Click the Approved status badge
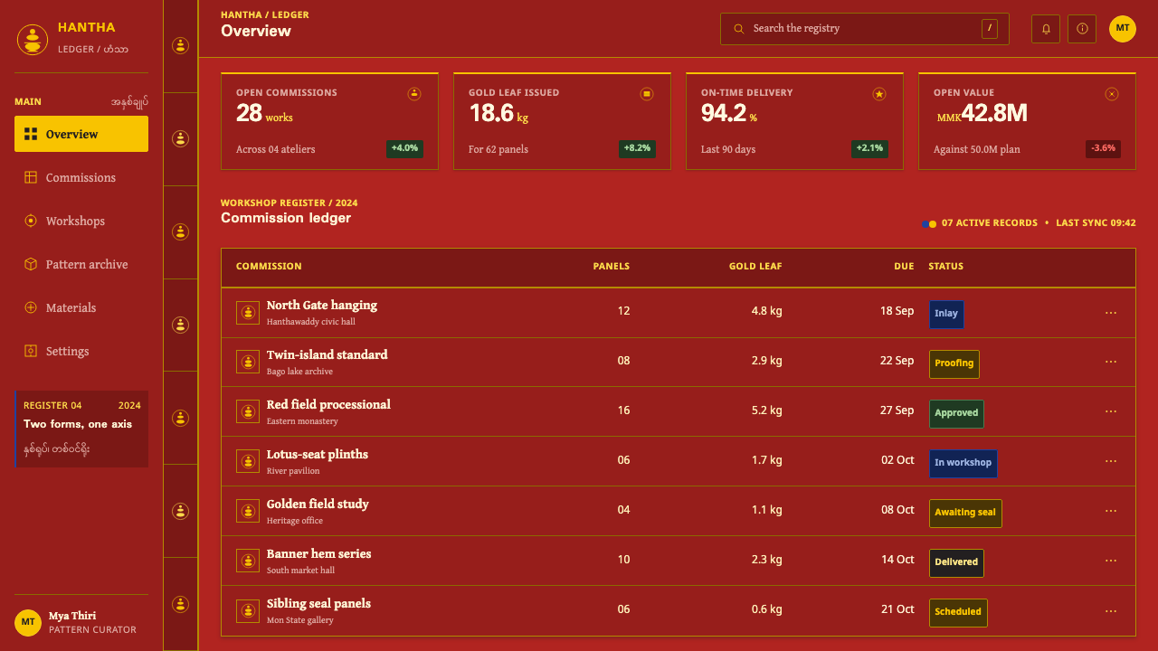Viewport: 1158px width, 651px height. (x=956, y=413)
